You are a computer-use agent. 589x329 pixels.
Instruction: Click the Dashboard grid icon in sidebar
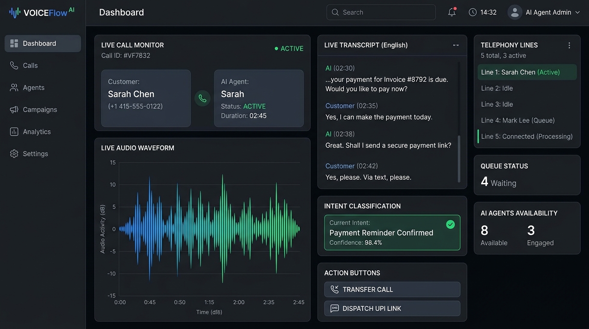point(14,43)
